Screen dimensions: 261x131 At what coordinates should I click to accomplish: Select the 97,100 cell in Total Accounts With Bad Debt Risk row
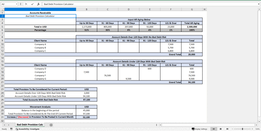click(87, 100)
